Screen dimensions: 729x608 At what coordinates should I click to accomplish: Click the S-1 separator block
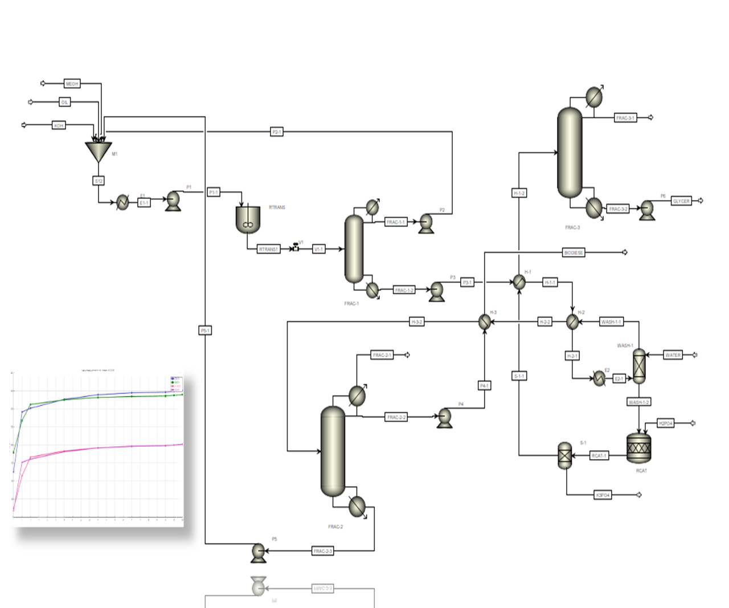click(x=564, y=456)
